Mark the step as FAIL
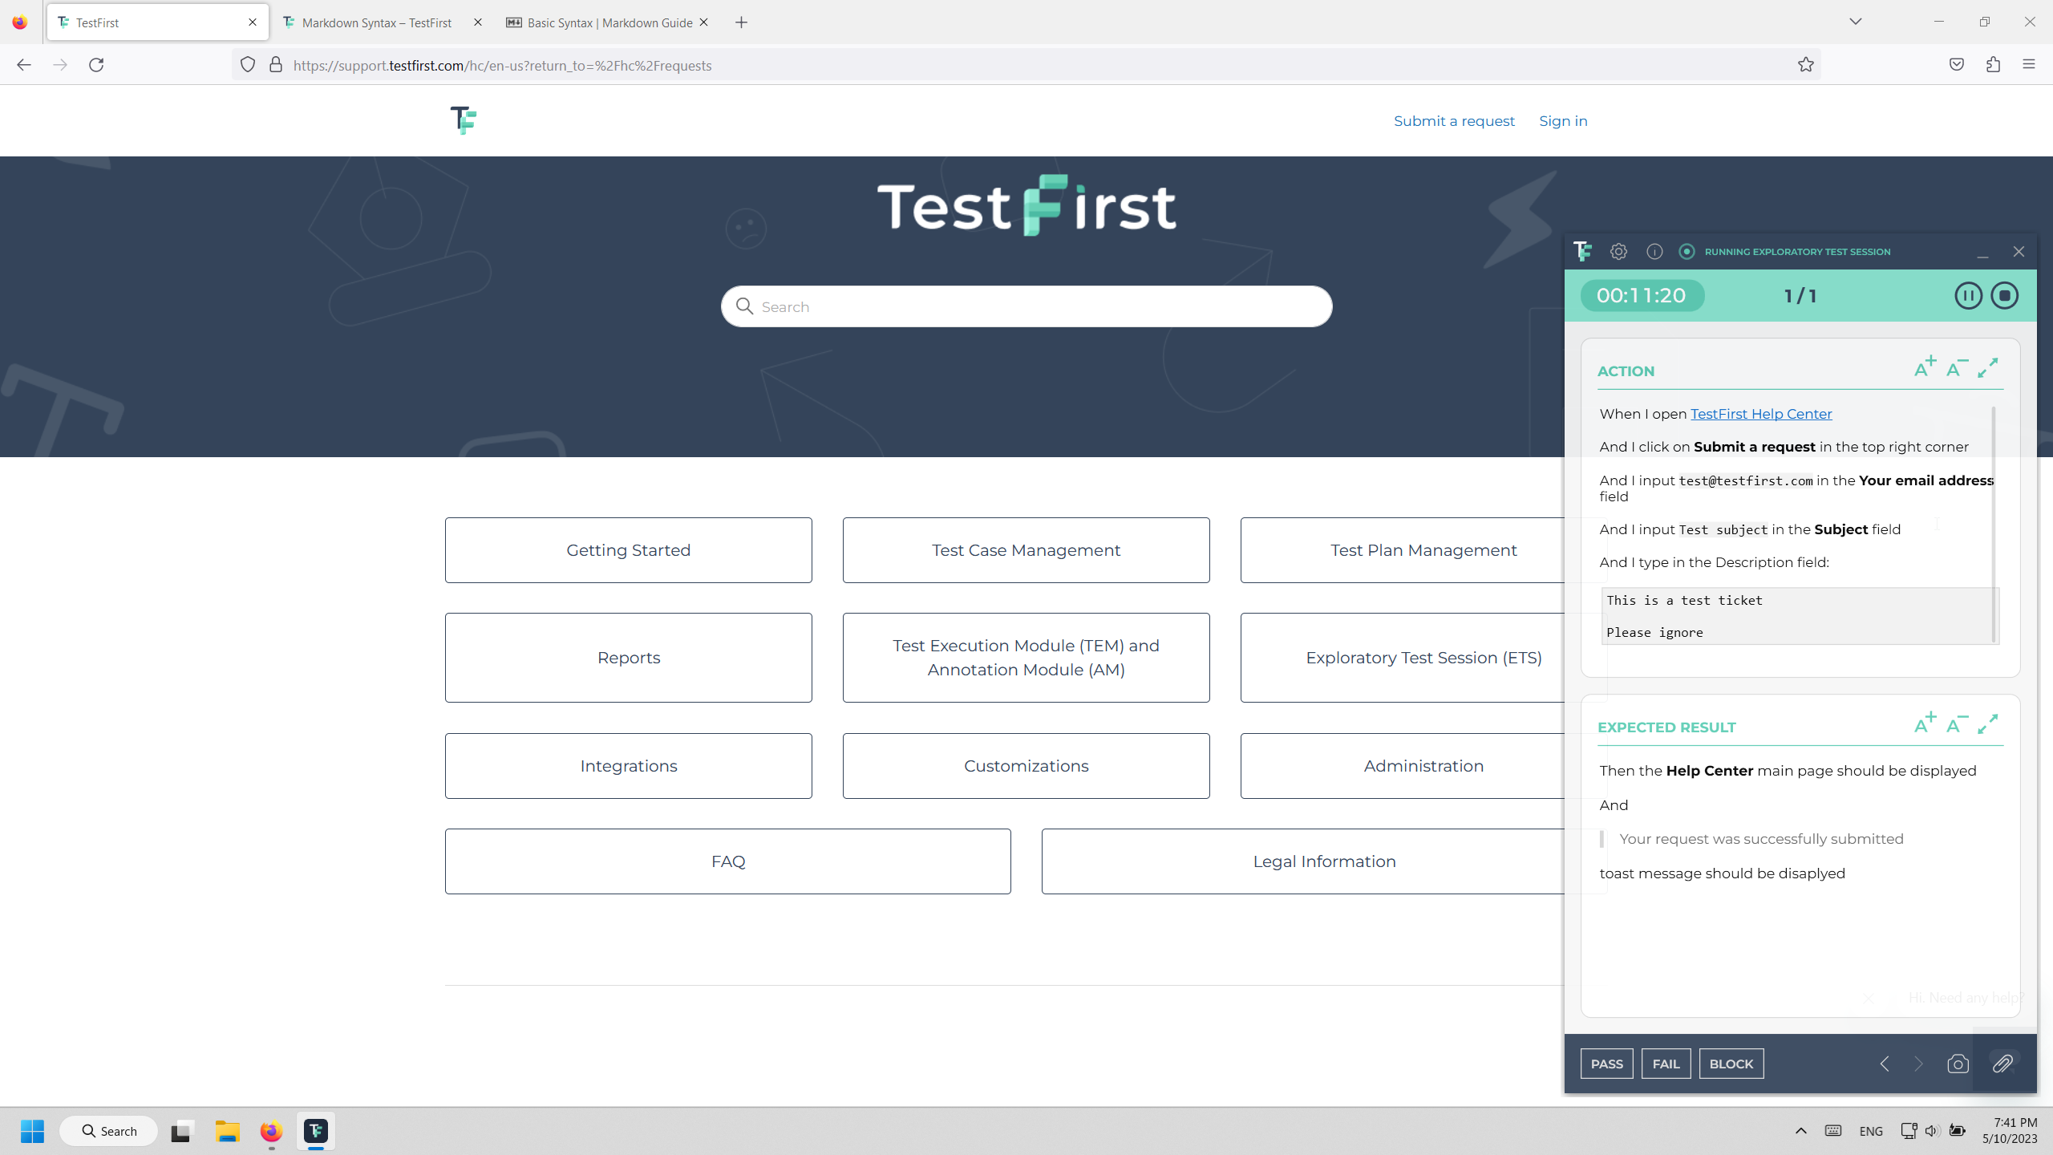Image resolution: width=2053 pixels, height=1155 pixels. pyautogui.click(x=1666, y=1064)
